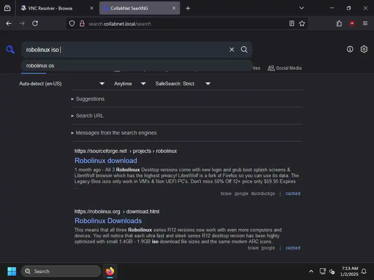The height and width of the screenshot is (280, 374).
Task: Open tracking protection shield icon
Action: click(x=72, y=23)
